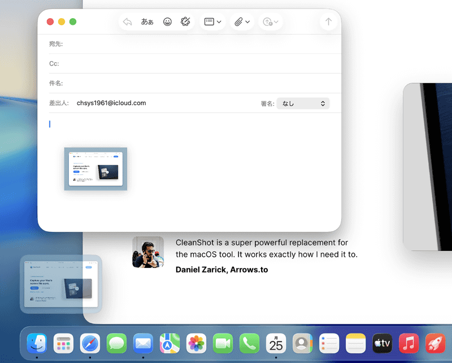Select the attached screenshot thumbnail in message
This screenshot has height=363, width=452.
[x=95, y=169]
